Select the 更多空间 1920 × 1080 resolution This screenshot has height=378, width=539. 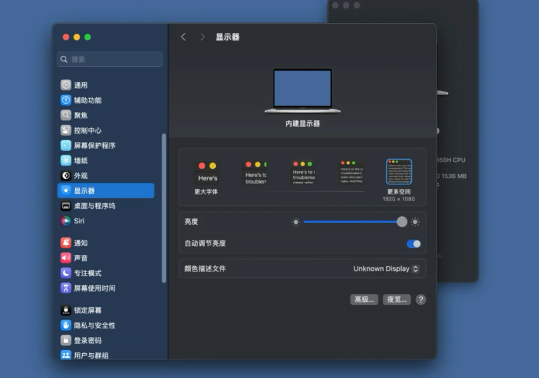[399, 171]
